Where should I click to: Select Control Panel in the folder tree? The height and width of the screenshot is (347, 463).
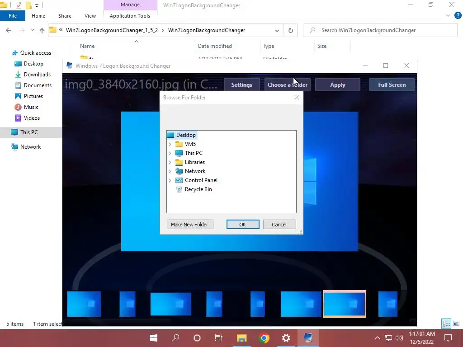(201, 180)
